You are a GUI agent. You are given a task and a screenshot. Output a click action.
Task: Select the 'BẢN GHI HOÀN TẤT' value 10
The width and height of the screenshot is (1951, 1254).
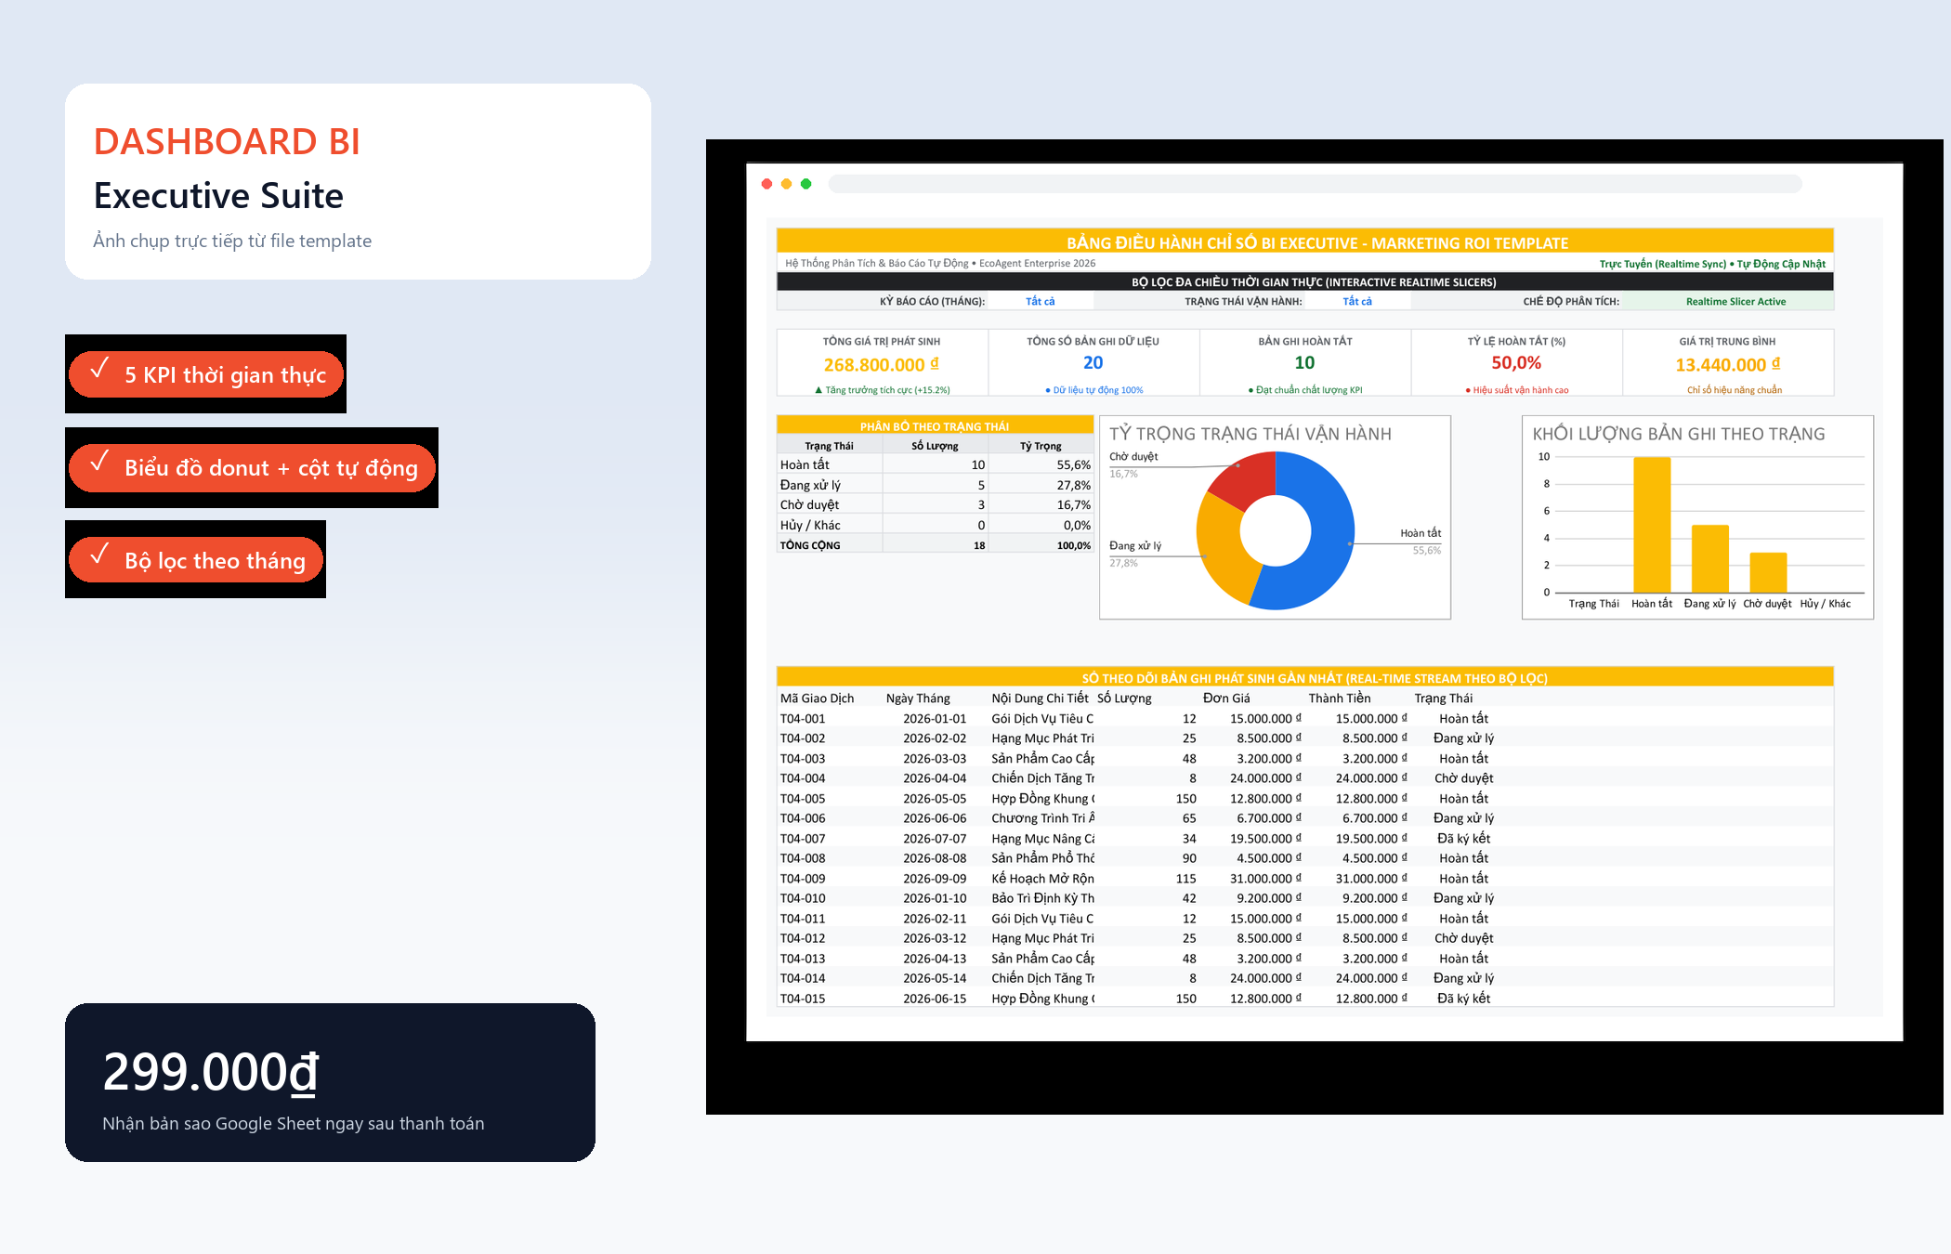click(1304, 363)
